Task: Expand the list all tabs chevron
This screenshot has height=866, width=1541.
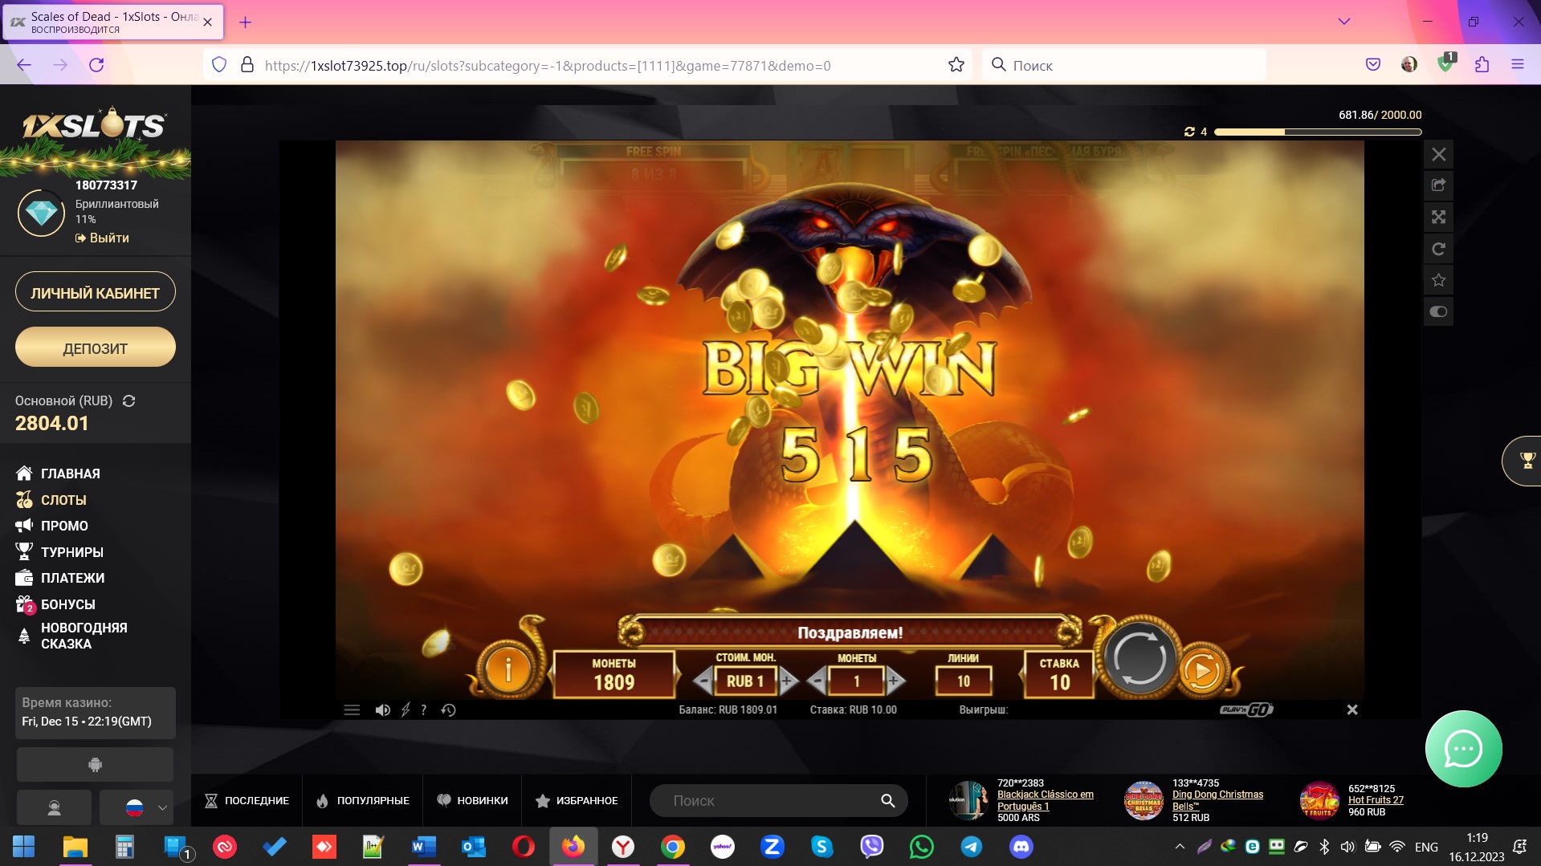Action: click(1344, 22)
